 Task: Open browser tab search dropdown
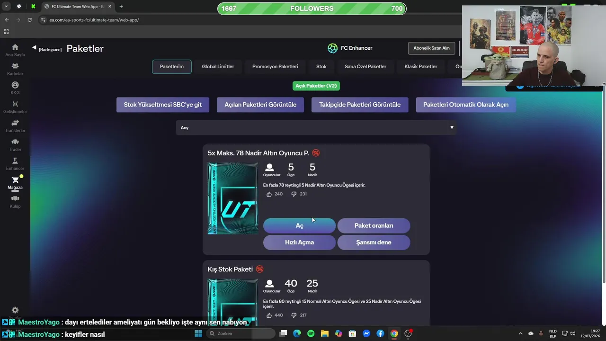pos(6,7)
